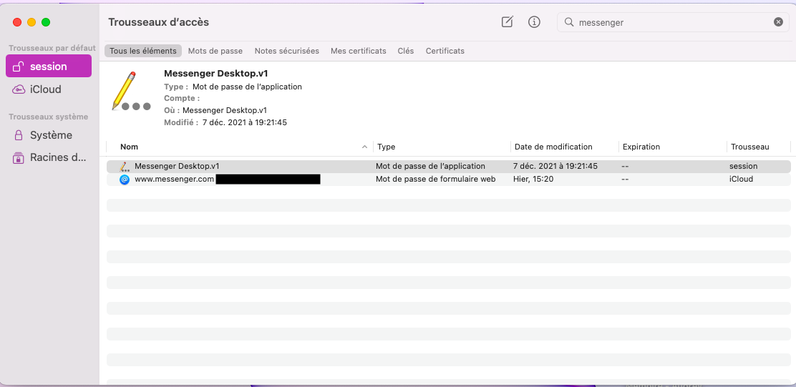The width and height of the screenshot is (796, 387).
Task: Select the Système keychain
Action: pyautogui.click(x=49, y=135)
